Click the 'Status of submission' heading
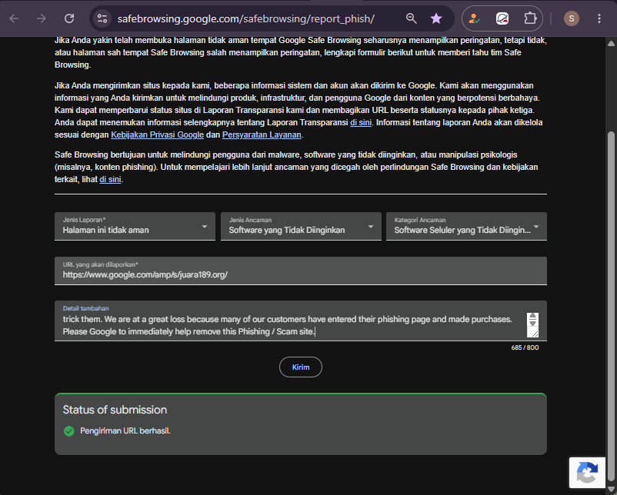The height and width of the screenshot is (495, 617). [x=115, y=410]
